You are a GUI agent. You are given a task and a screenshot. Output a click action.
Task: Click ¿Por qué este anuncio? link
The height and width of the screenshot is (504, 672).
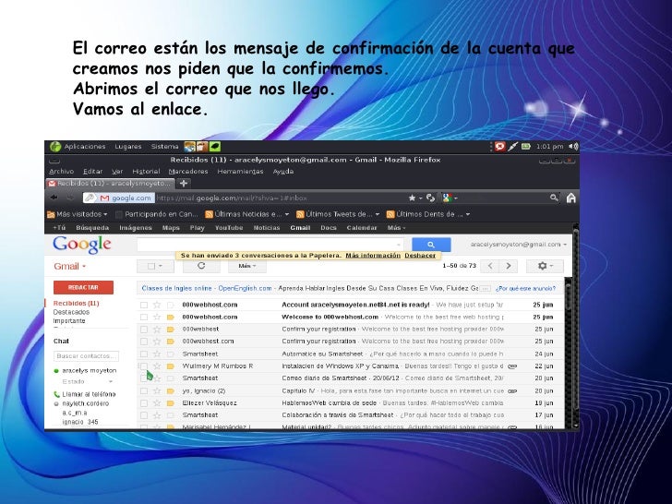(x=525, y=288)
